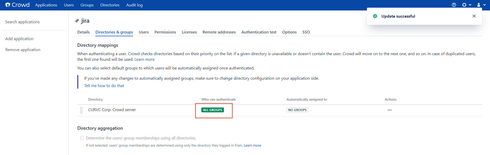Go to the Remote addresses tab
This screenshot has width=490, height=155.
point(219,32)
